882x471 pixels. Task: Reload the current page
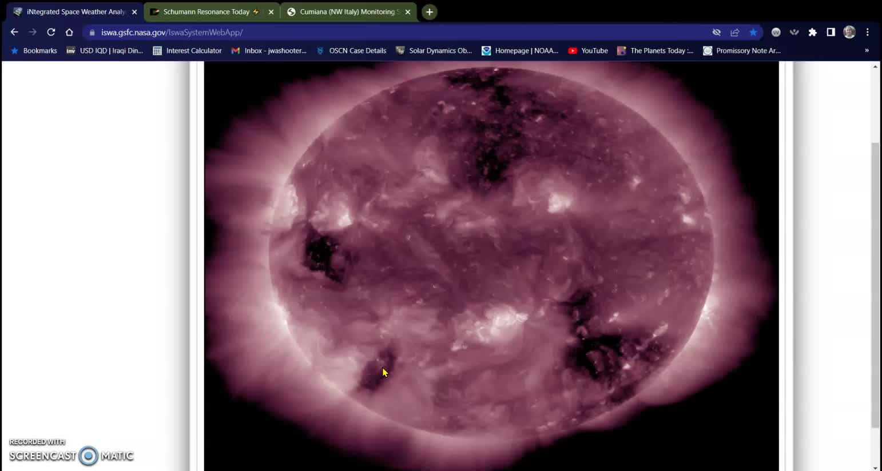51,32
